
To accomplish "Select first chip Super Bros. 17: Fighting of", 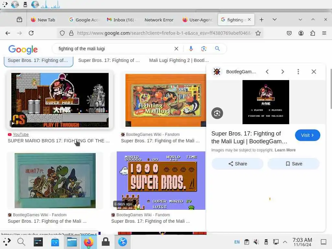I will click(38, 61).
